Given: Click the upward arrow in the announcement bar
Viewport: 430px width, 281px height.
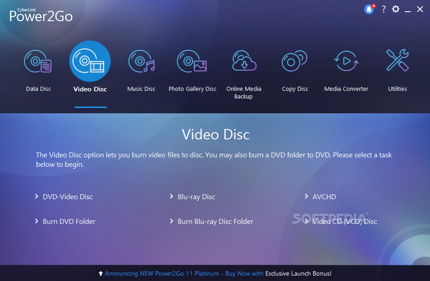Looking at the screenshot, I should tap(101, 273).
